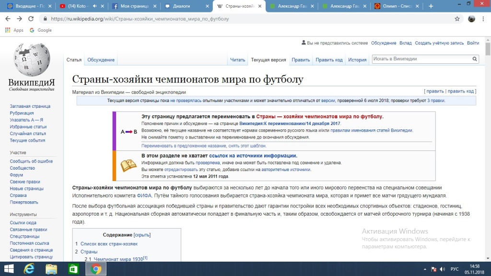Open a new browser tab
Image resolution: width=491 pixels, height=276 pixels.
point(431,6)
